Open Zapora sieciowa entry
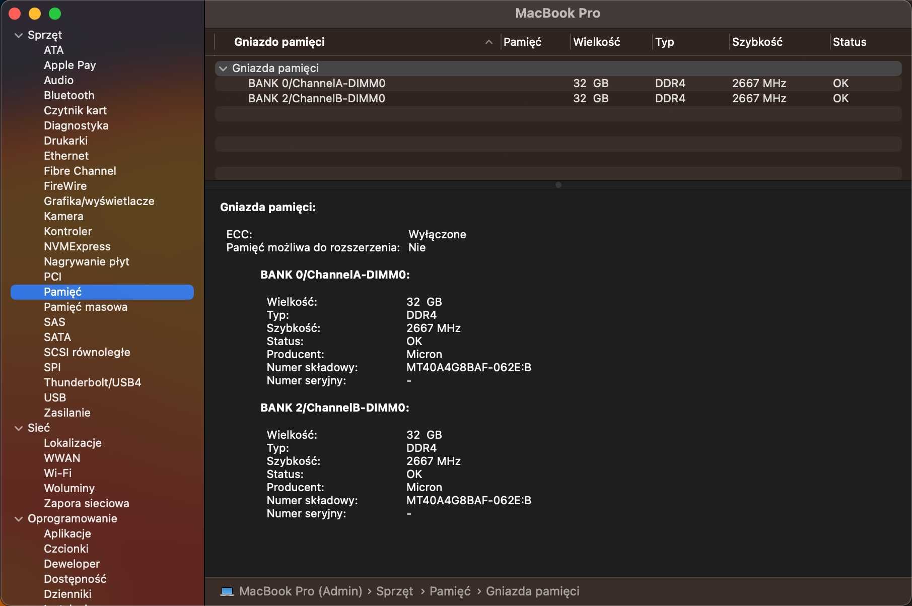Image resolution: width=912 pixels, height=606 pixels. (86, 504)
